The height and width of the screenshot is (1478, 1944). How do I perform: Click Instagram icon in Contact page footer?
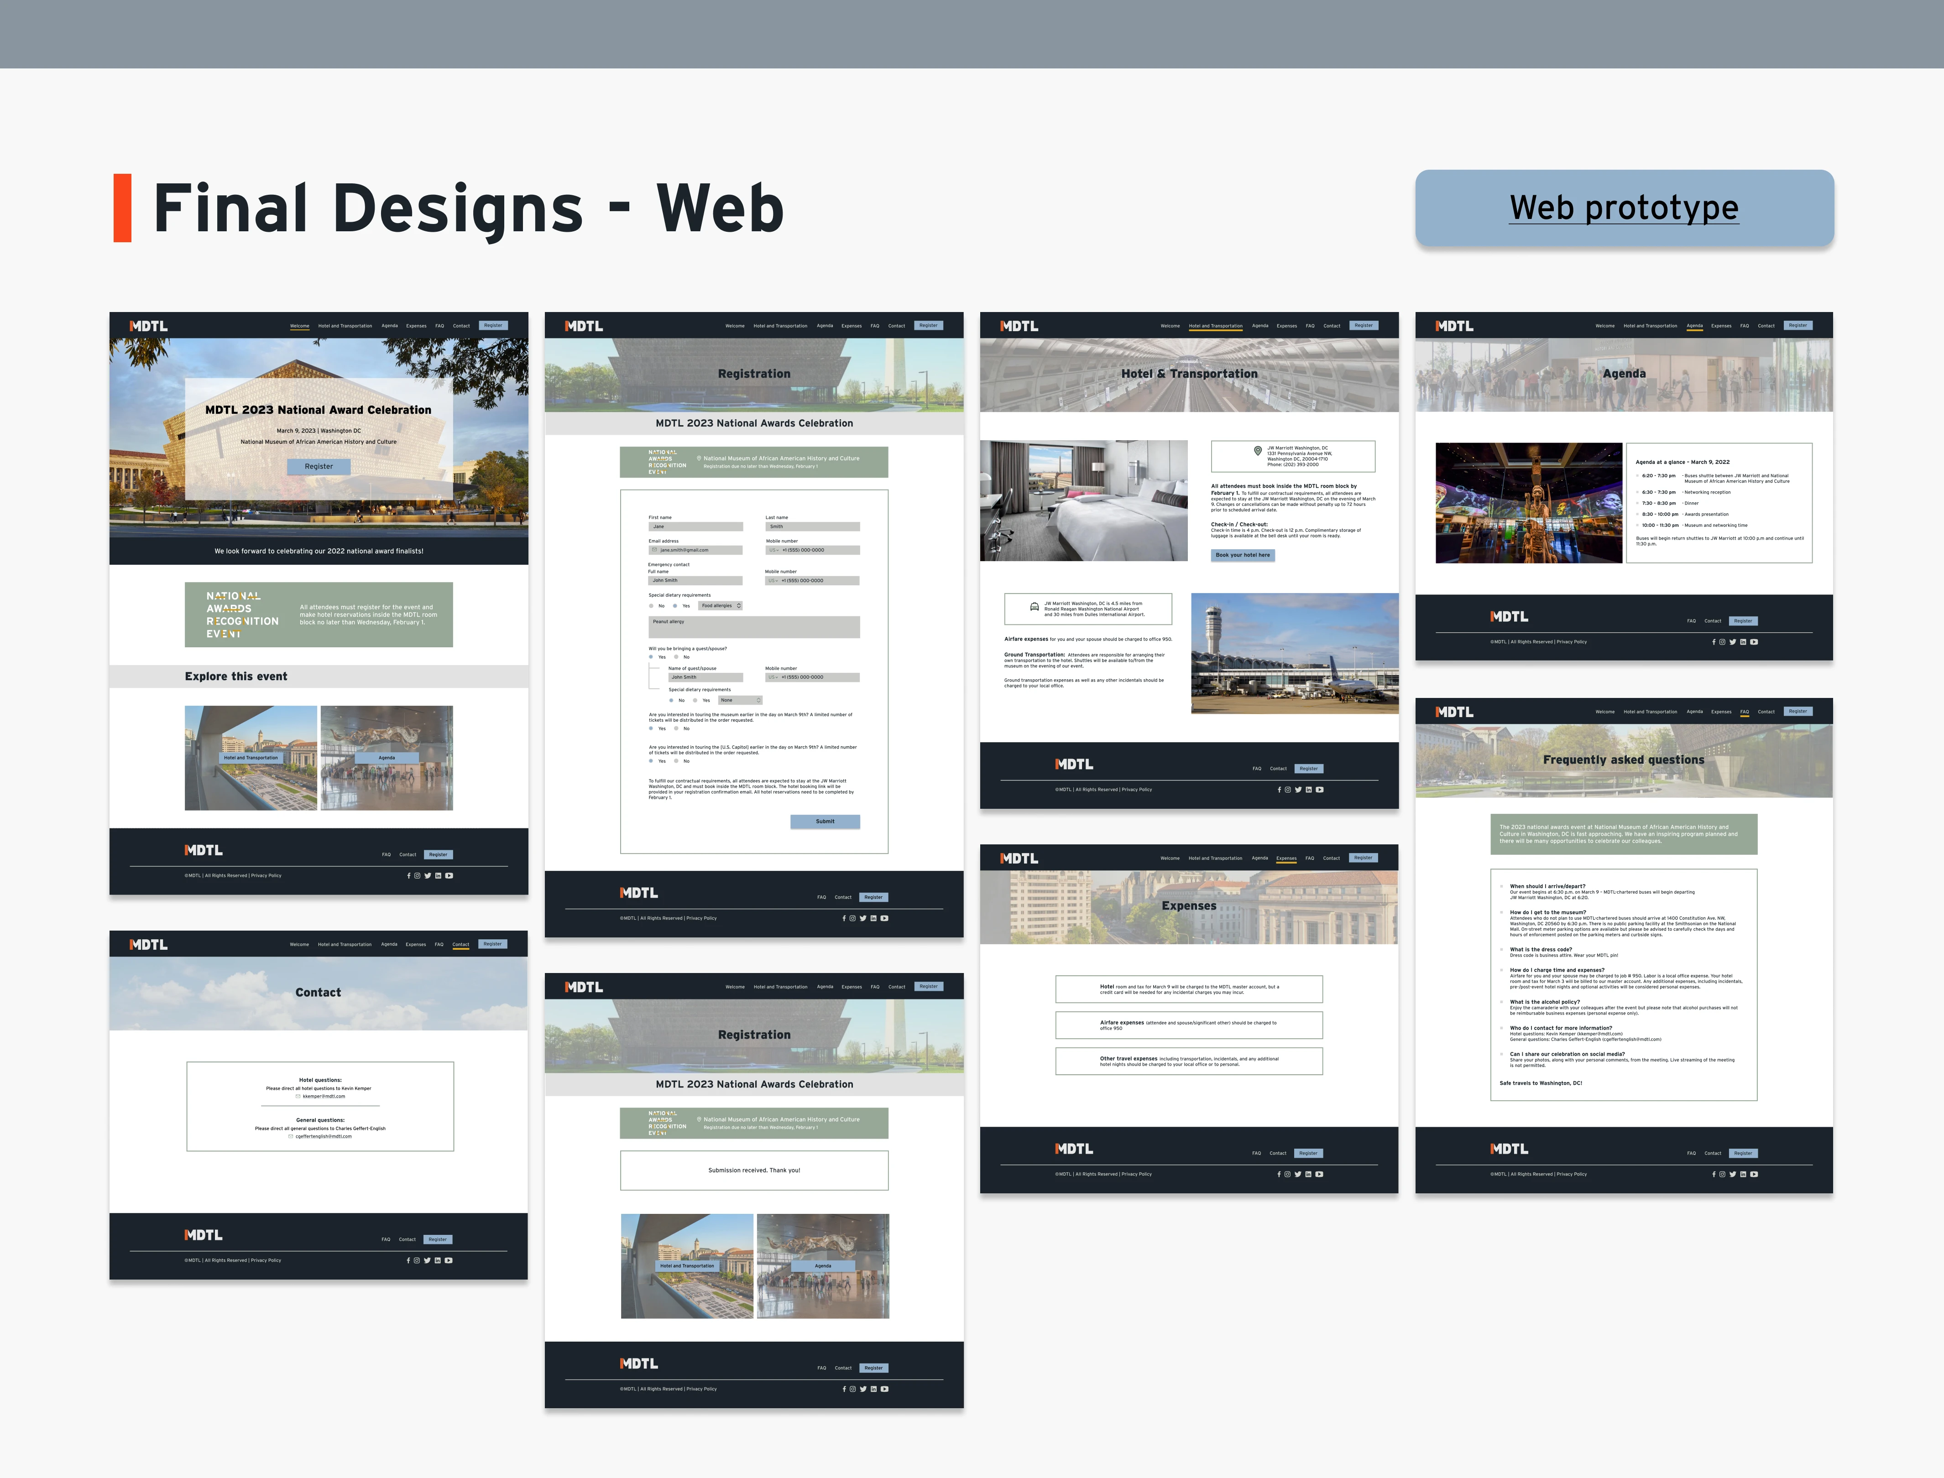pos(417,1260)
